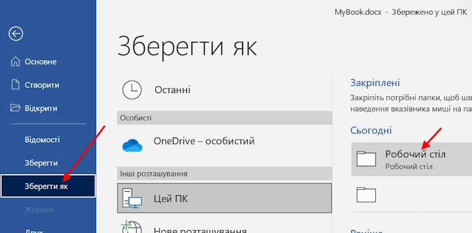
Task: Click the Сьогодні heading
Action: (x=371, y=130)
